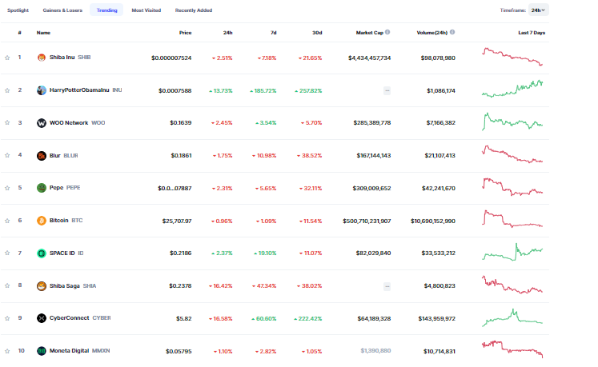Click the CyberConnect coin logo
Image resolution: width=598 pixels, height=367 pixels.
click(x=41, y=318)
